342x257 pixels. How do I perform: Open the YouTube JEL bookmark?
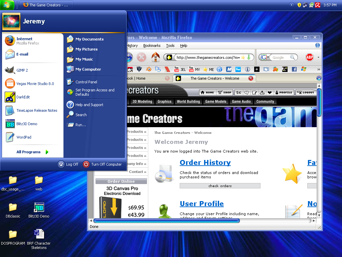click(180, 69)
